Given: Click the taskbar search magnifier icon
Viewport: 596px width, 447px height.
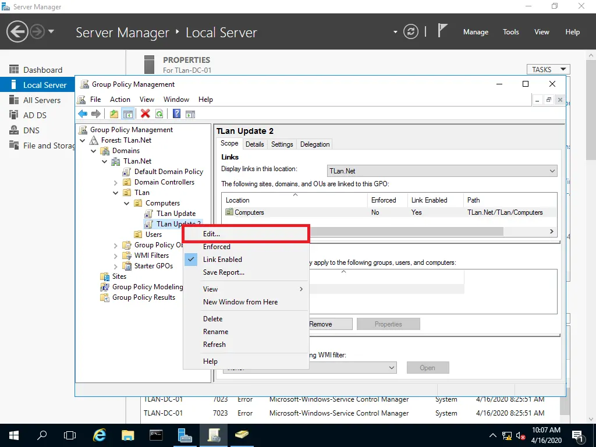Looking at the screenshot, I should tap(42, 435).
